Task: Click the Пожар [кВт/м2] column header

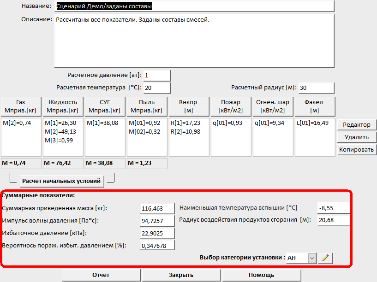Action: click(x=231, y=106)
